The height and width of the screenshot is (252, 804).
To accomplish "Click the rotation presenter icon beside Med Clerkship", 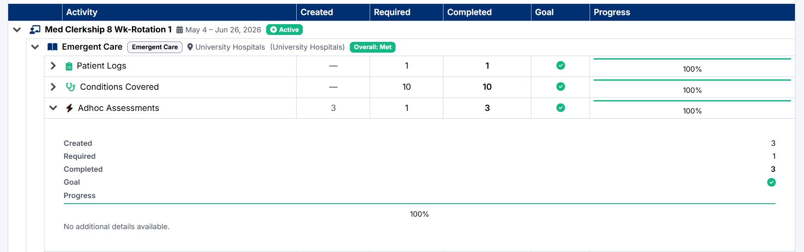I will point(35,30).
